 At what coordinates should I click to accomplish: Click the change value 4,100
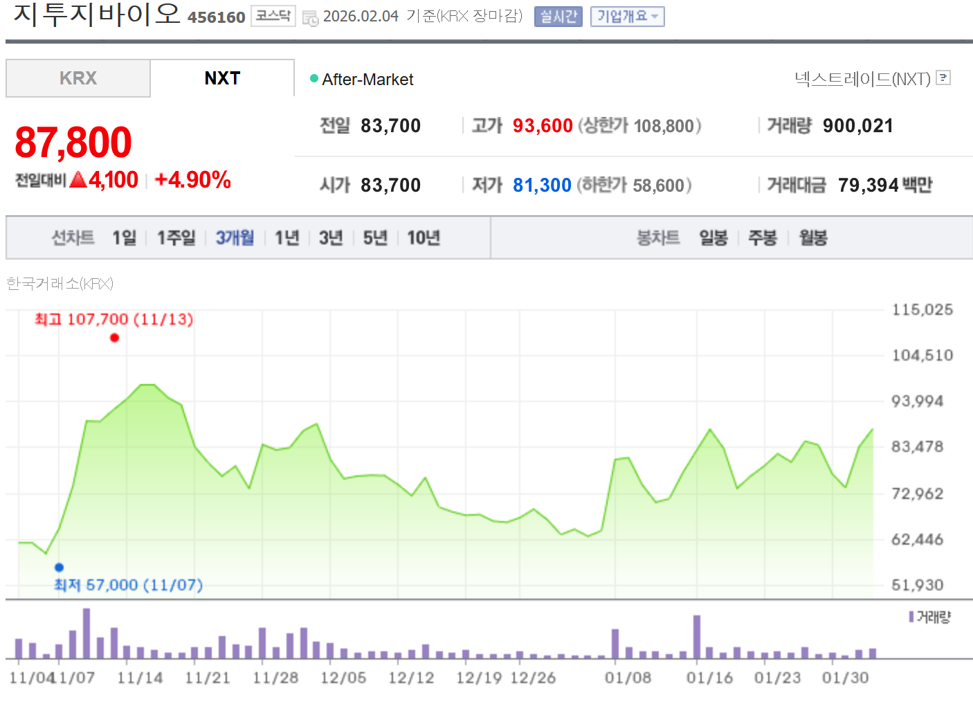113,180
